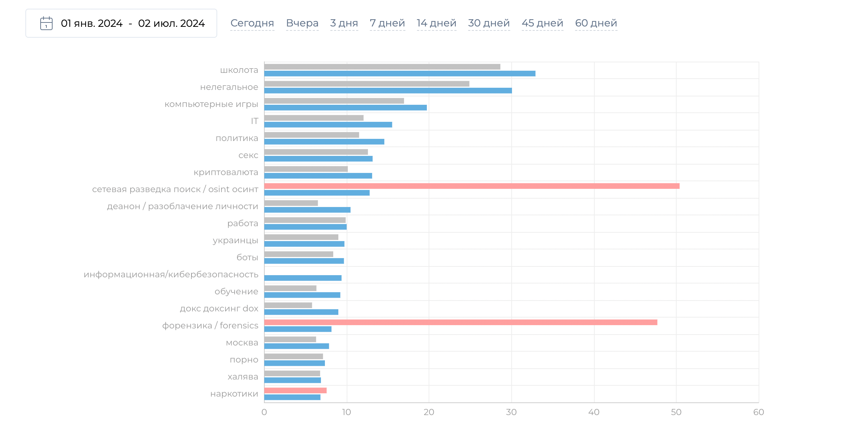This screenshot has width=842, height=435.
Task: Click the red bar for сетевая разведка osint
Action: click(x=472, y=186)
